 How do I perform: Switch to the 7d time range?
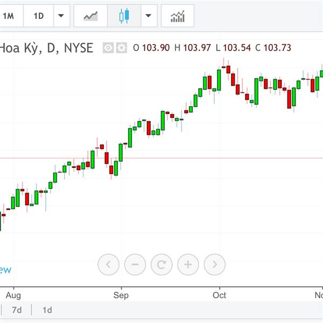coord(17,310)
